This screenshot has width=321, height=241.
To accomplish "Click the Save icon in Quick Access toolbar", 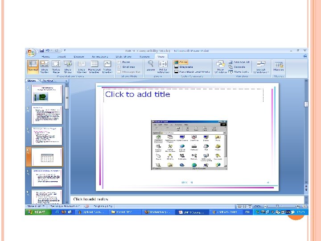I will 41,50.
